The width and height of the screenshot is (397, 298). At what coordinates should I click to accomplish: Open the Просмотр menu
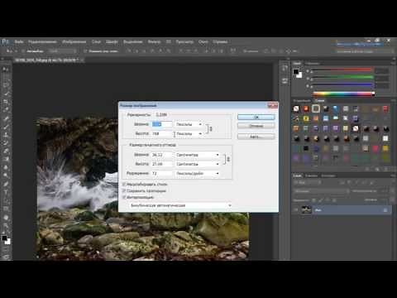[184, 42]
